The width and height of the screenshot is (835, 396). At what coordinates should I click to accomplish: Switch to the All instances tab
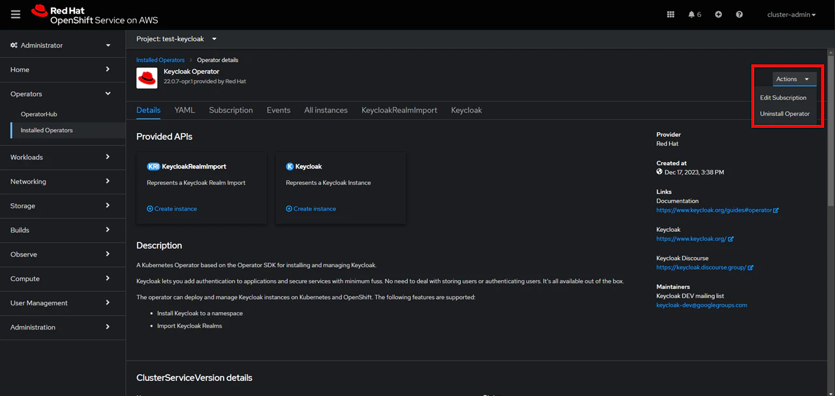point(326,110)
